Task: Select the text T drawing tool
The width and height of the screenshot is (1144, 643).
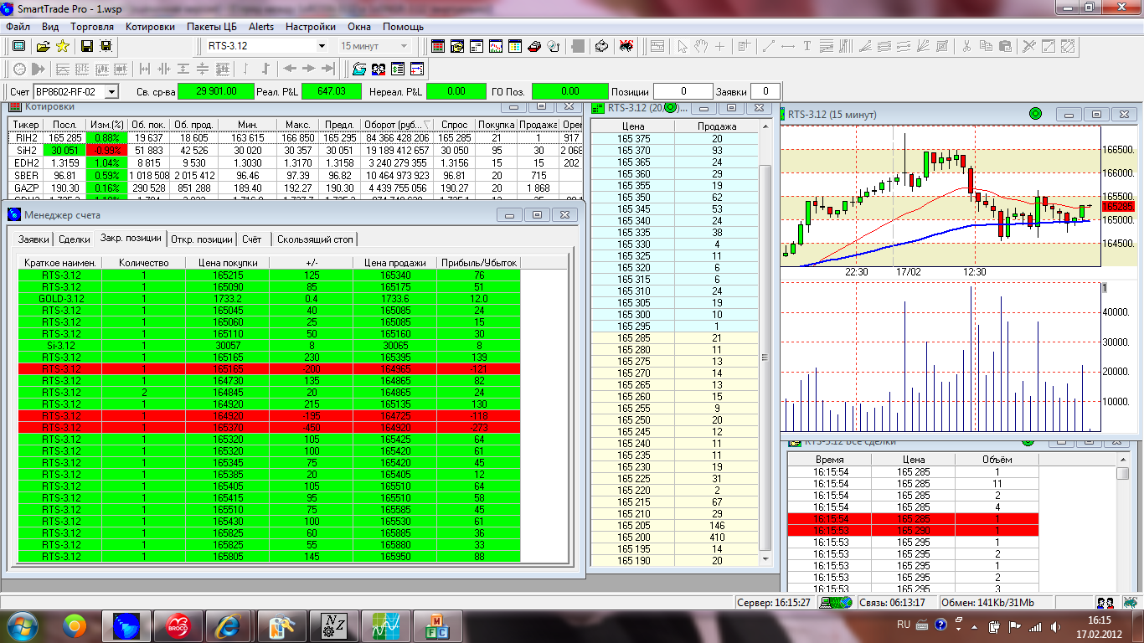Action: point(807,46)
